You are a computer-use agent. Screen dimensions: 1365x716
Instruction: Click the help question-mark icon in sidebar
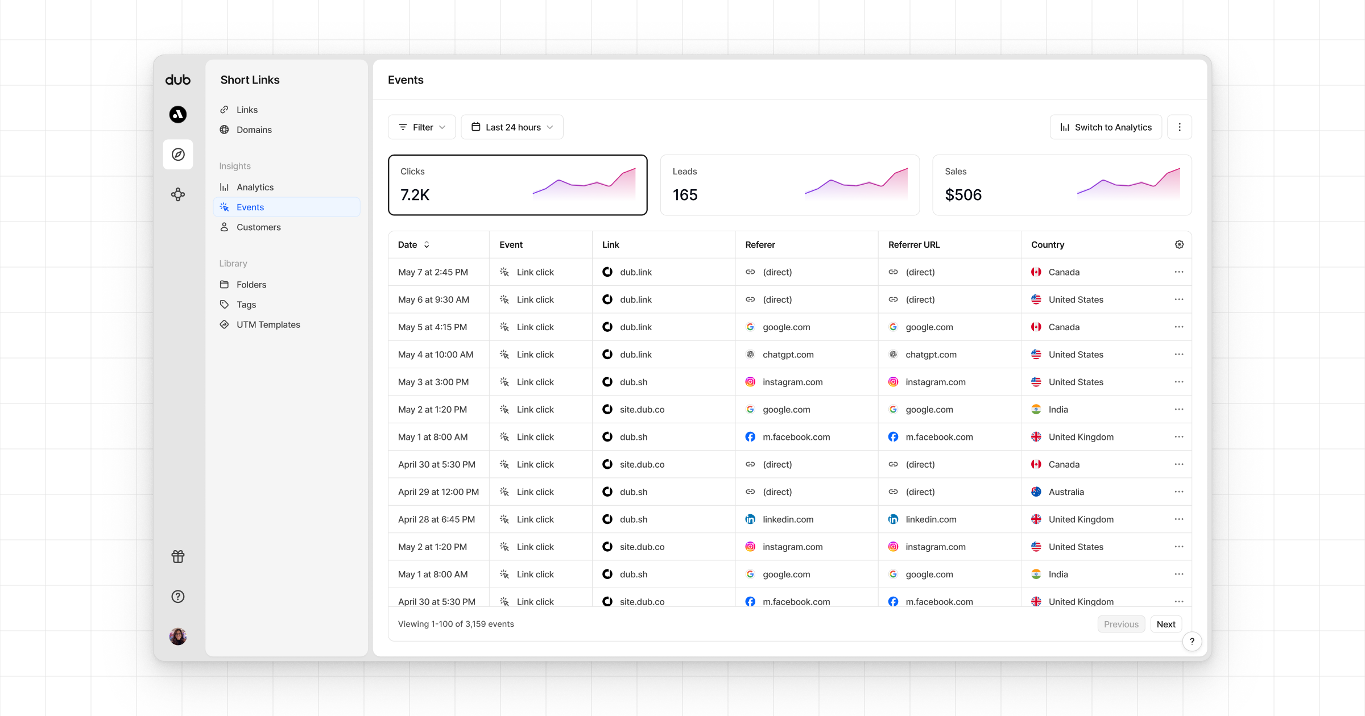tap(177, 596)
